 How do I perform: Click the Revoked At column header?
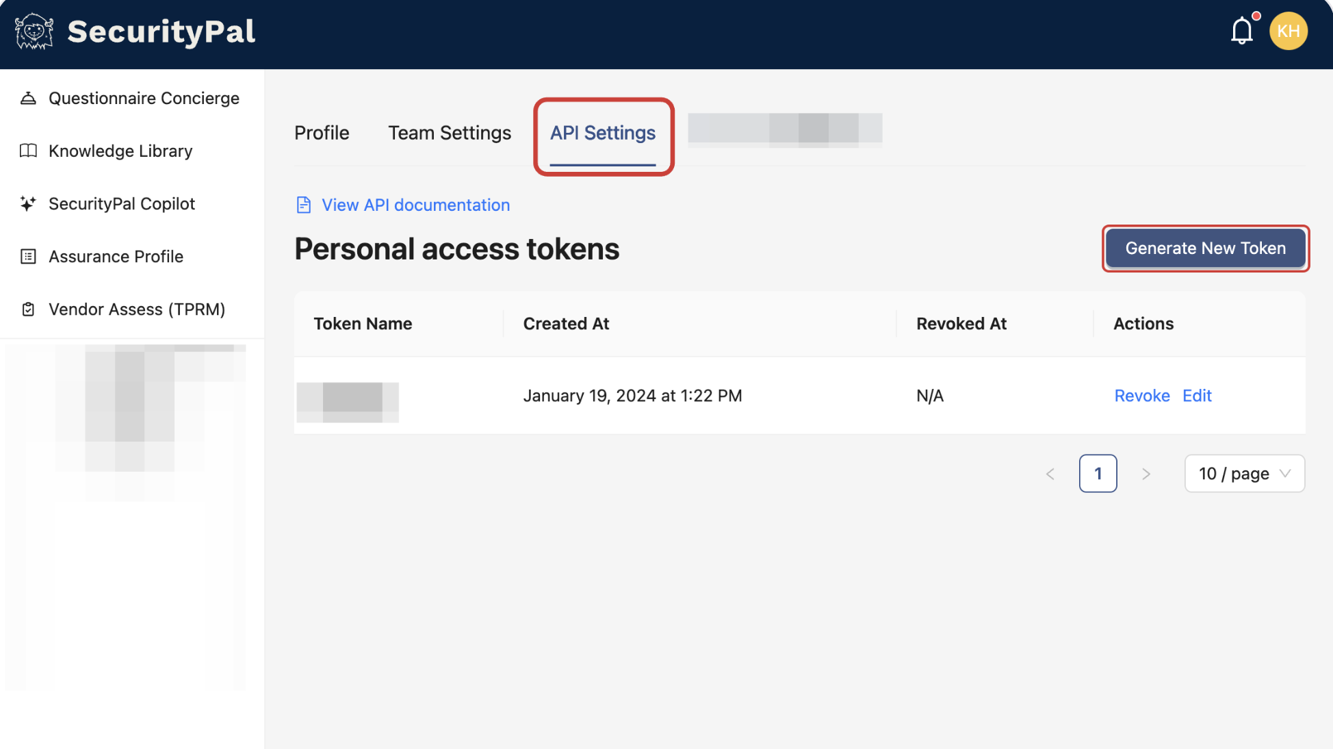[x=961, y=324]
